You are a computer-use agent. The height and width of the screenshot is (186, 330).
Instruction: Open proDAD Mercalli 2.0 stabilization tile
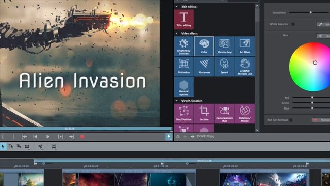(x=245, y=67)
